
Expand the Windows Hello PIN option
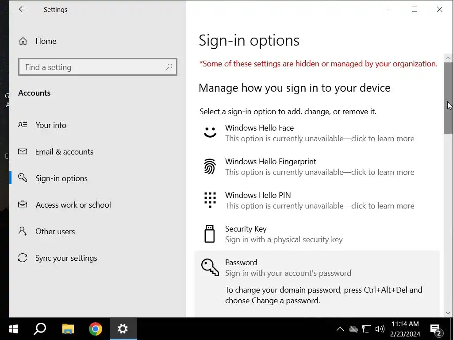coord(317,200)
